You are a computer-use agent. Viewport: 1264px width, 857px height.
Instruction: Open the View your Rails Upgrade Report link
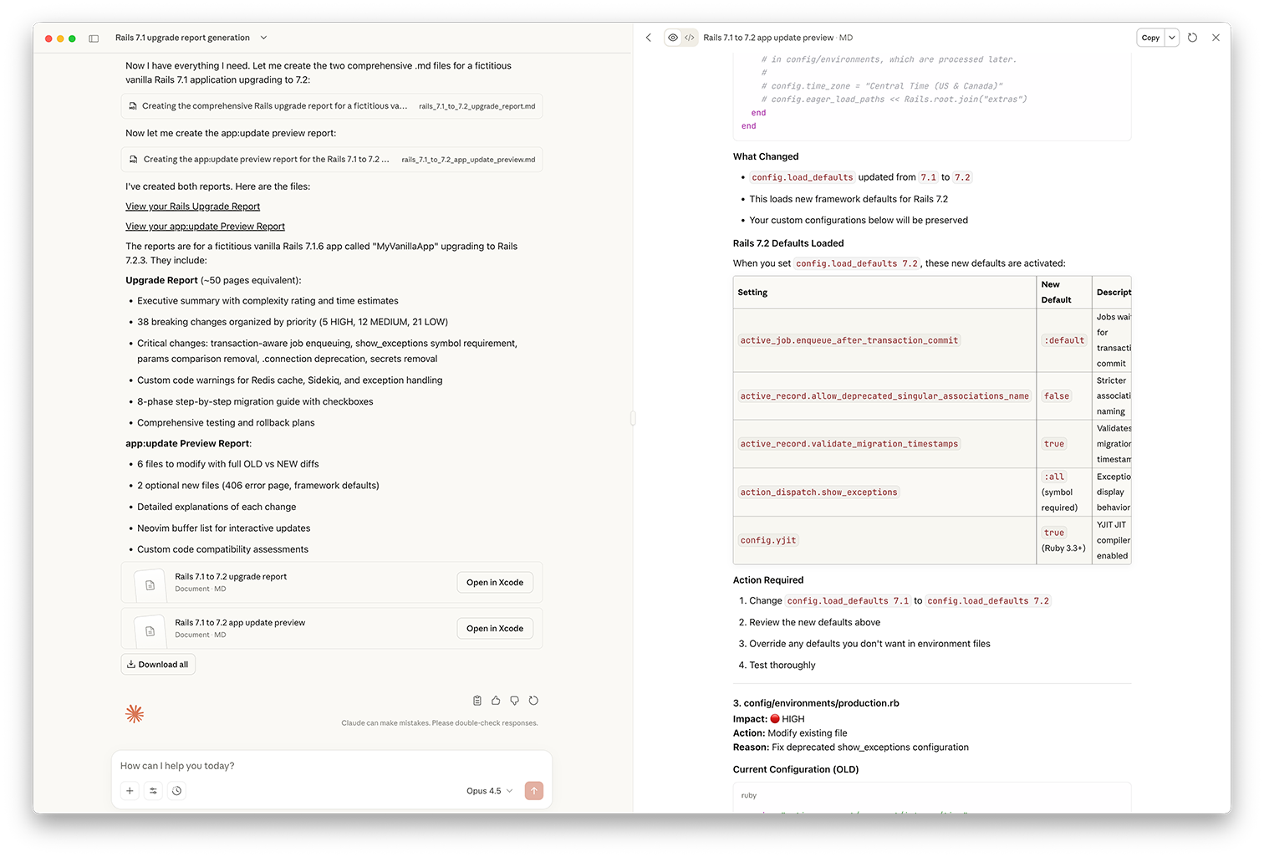pyautogui.click(x=192, y=206)
